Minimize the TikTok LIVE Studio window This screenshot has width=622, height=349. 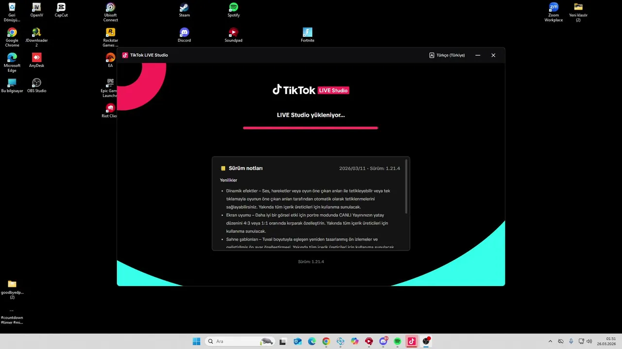pos(478,55)
